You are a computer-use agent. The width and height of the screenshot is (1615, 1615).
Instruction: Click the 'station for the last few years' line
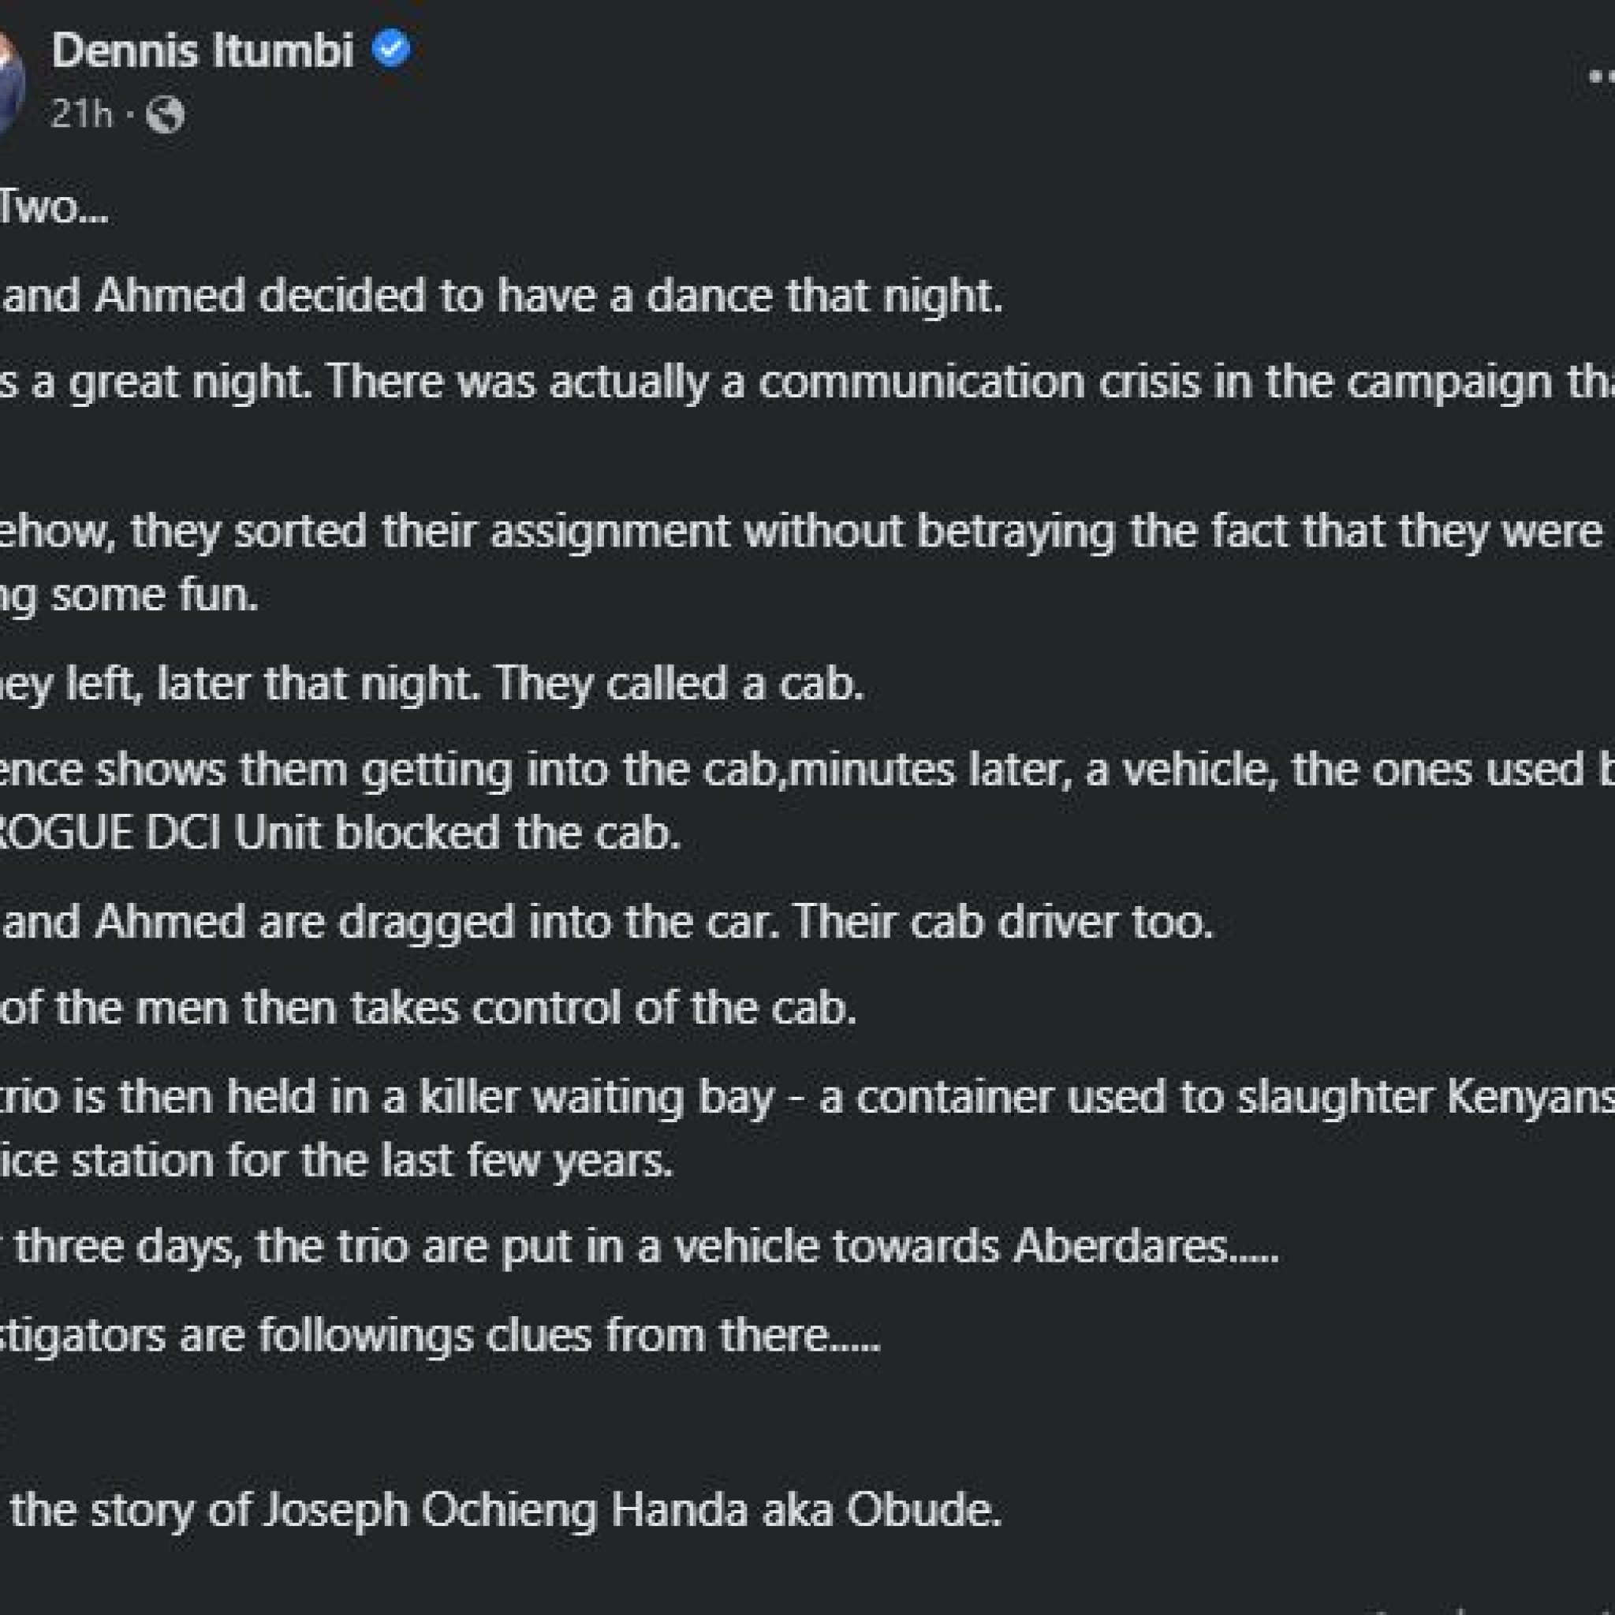337,1161
